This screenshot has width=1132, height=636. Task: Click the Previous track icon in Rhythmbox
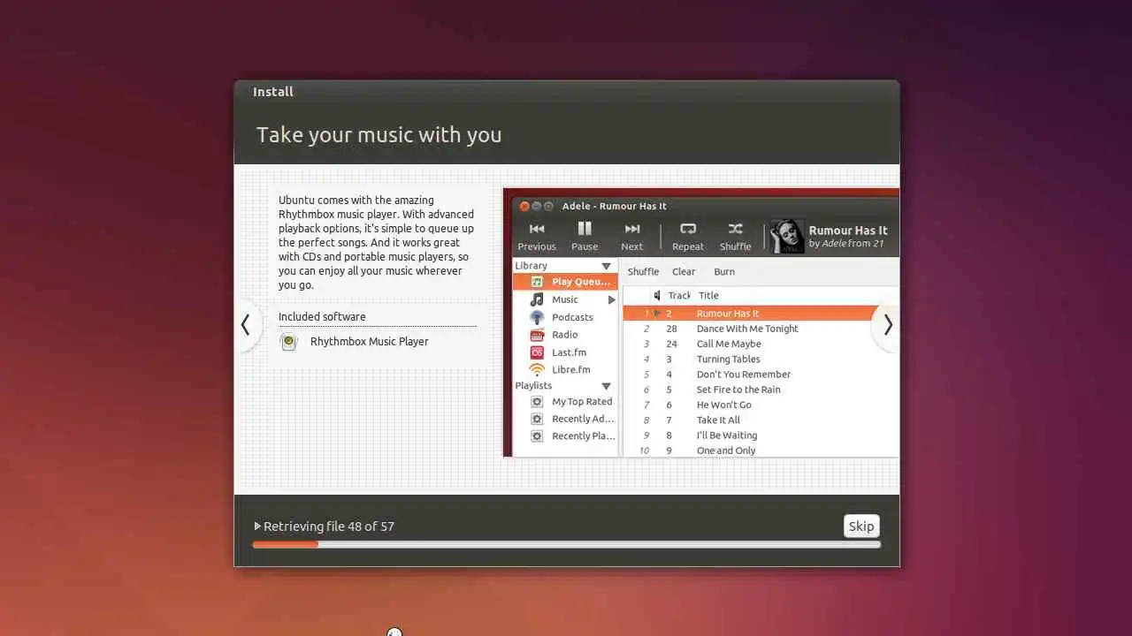[537, 229]
